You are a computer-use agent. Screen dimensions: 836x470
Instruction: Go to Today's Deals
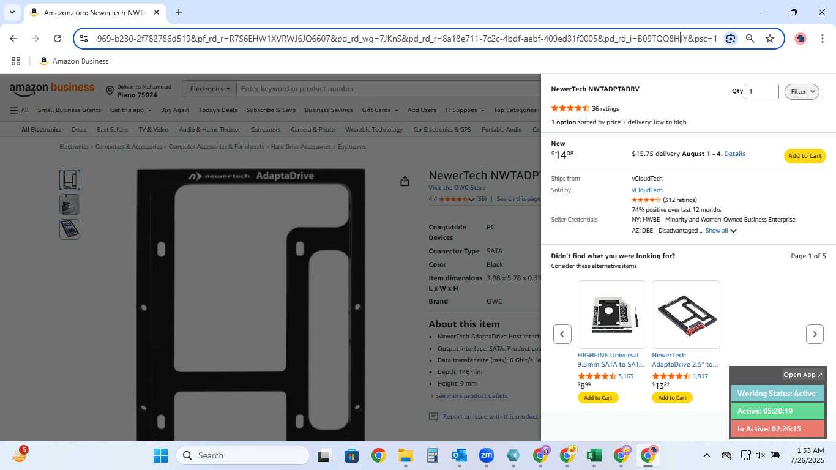(x=218, y=110)
